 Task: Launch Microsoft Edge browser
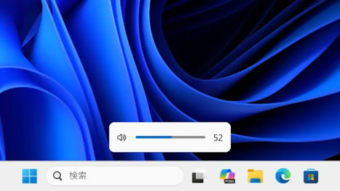(x=283, y=176)
